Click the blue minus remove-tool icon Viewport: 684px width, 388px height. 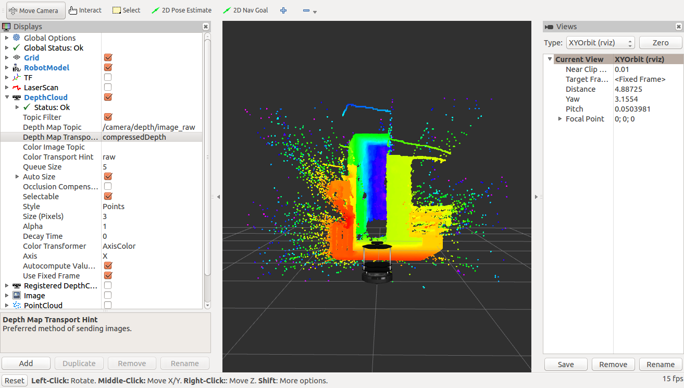click(306, 10)
